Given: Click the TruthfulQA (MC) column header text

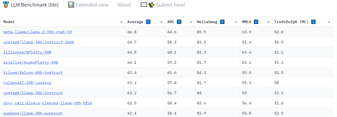Looking at the screenshot, I should (x=291, y=22).
